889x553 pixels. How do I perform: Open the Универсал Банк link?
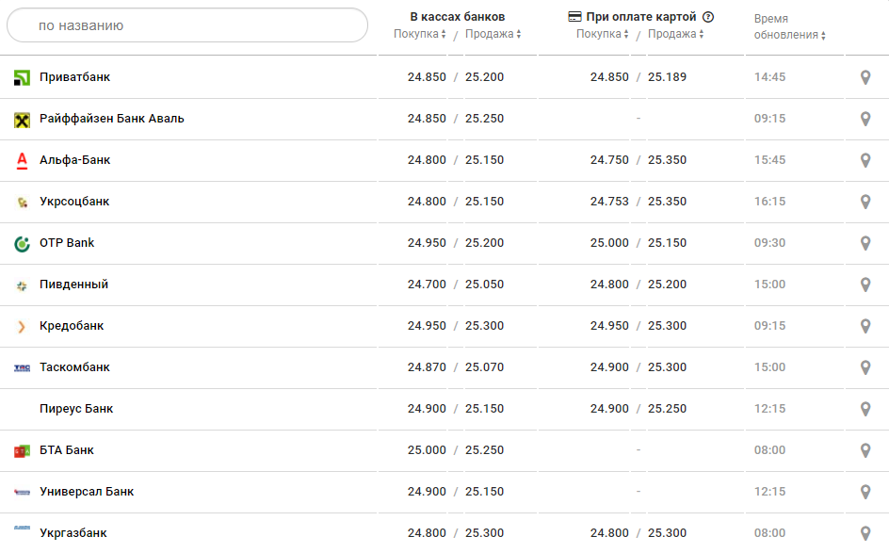pos(87,492)
